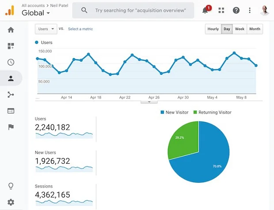This screenshot has width=274, height=210.
Task: Expand the Global account selector
Action: (36, 13)
